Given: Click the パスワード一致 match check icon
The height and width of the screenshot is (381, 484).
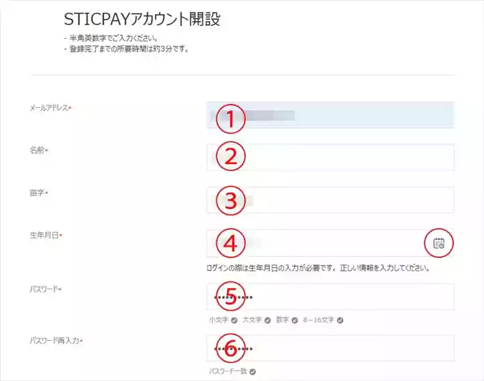Looking at the screenshot, I should pos(252,372).
